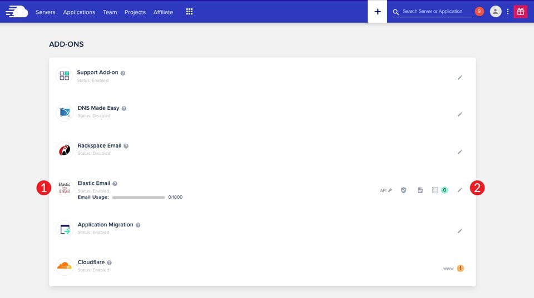534x298 pixels.
Task: Open the Affiliate menu item
Action: pyautogui.click(x=163, y=12)
